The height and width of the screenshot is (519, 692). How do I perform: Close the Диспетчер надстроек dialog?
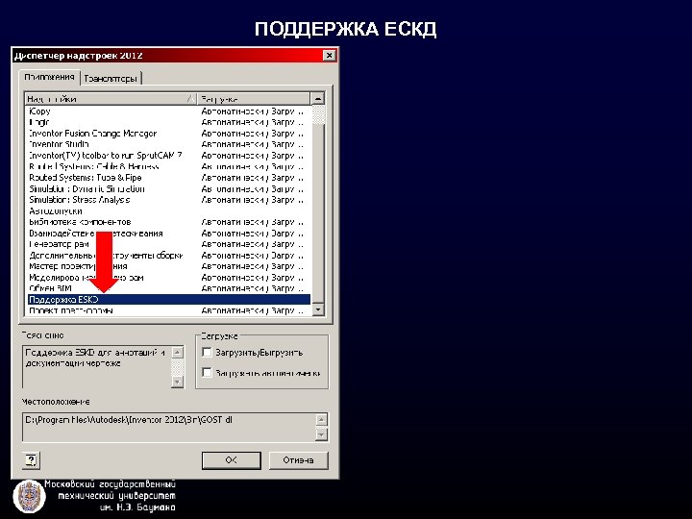point(329,55)
